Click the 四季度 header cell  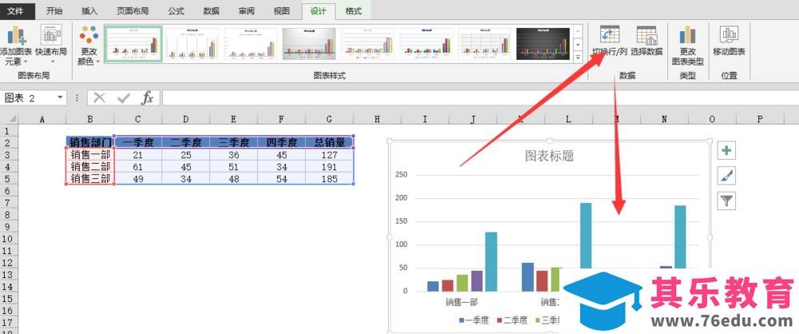point(282,142)
